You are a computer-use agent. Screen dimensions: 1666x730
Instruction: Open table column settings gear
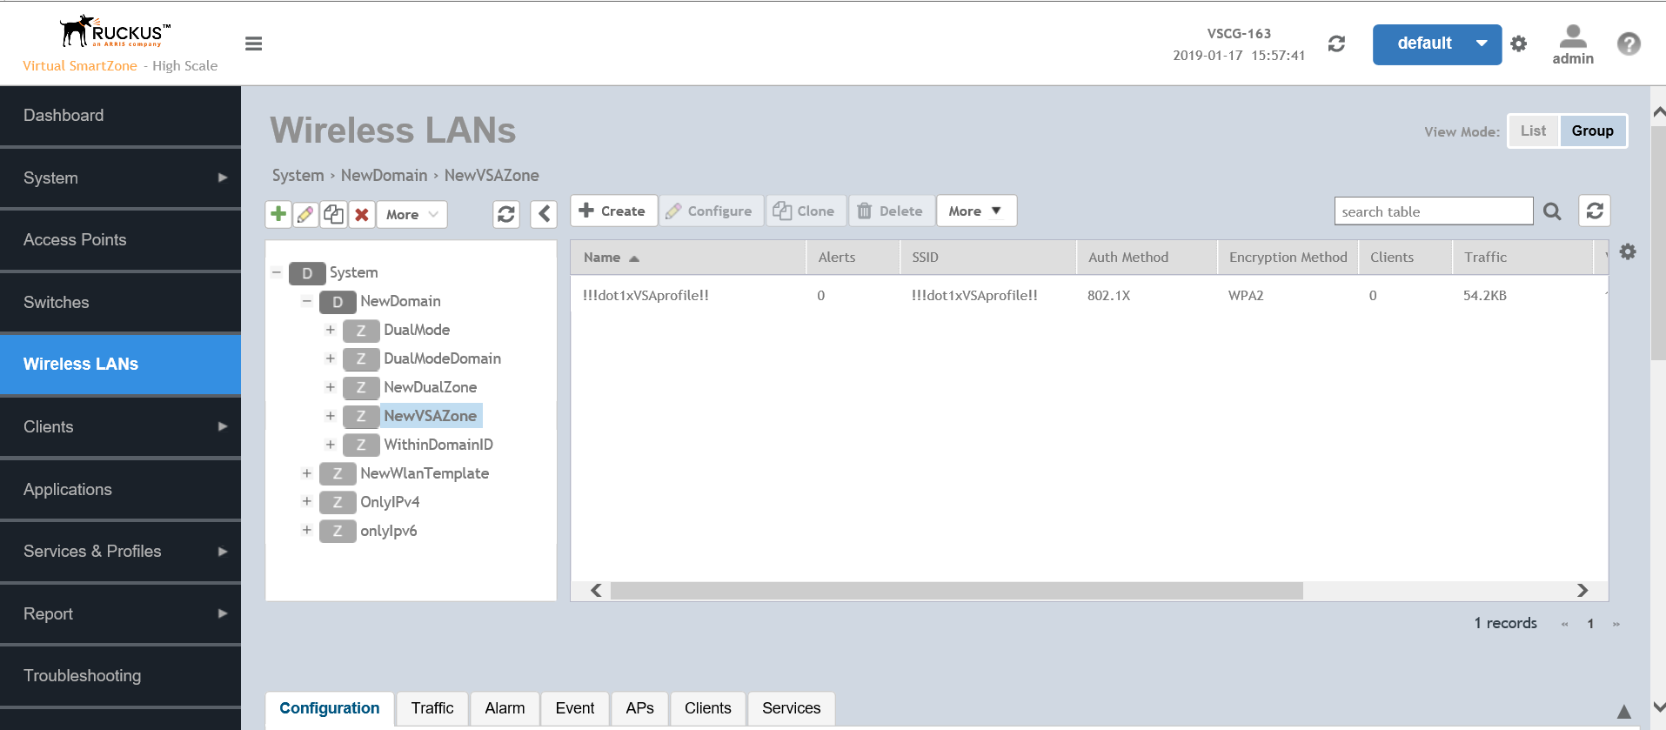click(1628, 252)
